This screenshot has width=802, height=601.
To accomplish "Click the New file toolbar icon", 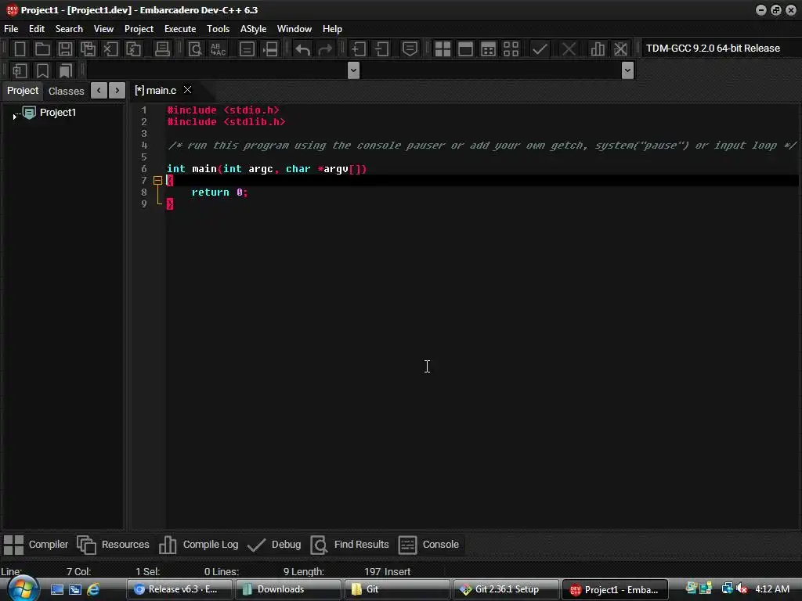I will coord(20,49).
